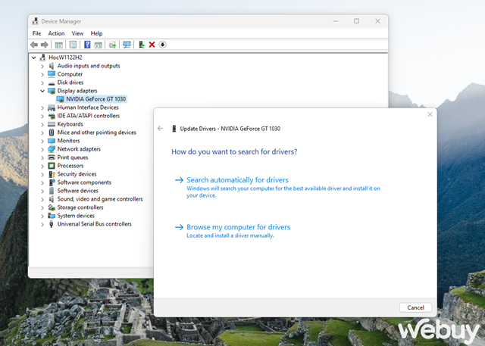This screenshot has height=346, width=485.
Task: Click the Network adapters icon
Action: coord(52,149)
